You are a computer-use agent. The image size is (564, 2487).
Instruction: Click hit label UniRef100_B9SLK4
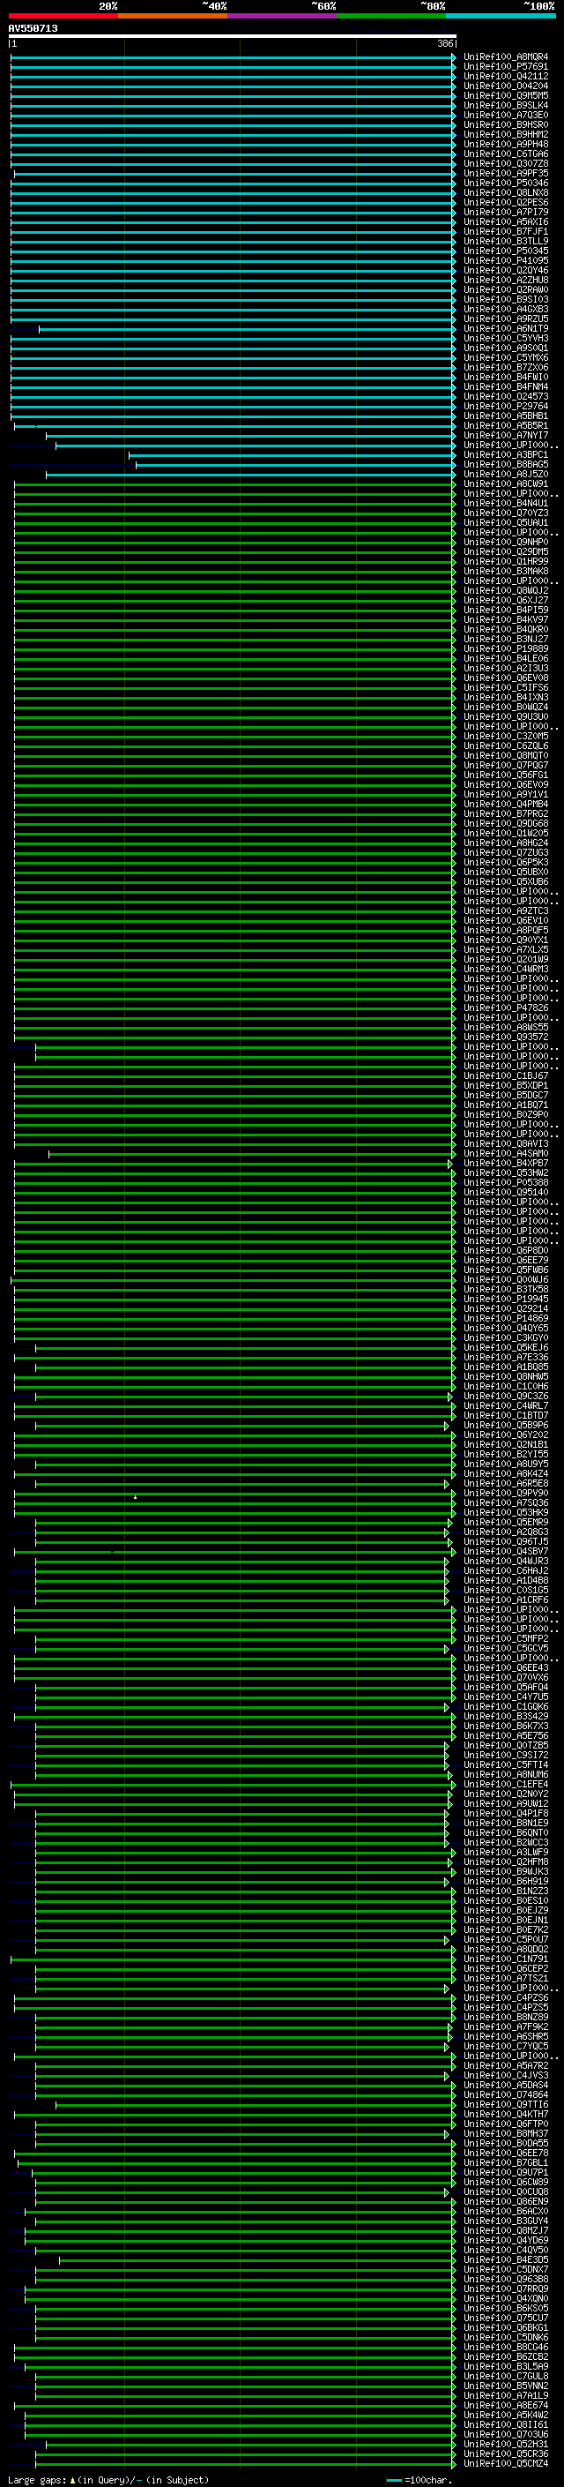505,105
